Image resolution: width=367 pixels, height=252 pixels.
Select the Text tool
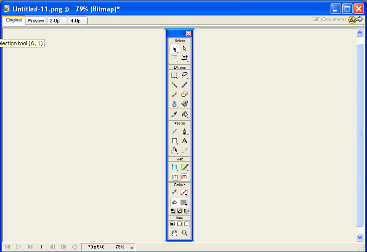coord(184,141)
